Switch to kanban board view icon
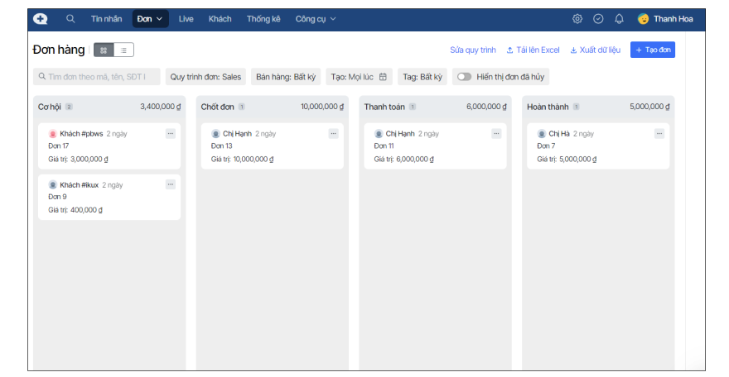Viewport: 729px width, 377px height. (x=104, y=50)
